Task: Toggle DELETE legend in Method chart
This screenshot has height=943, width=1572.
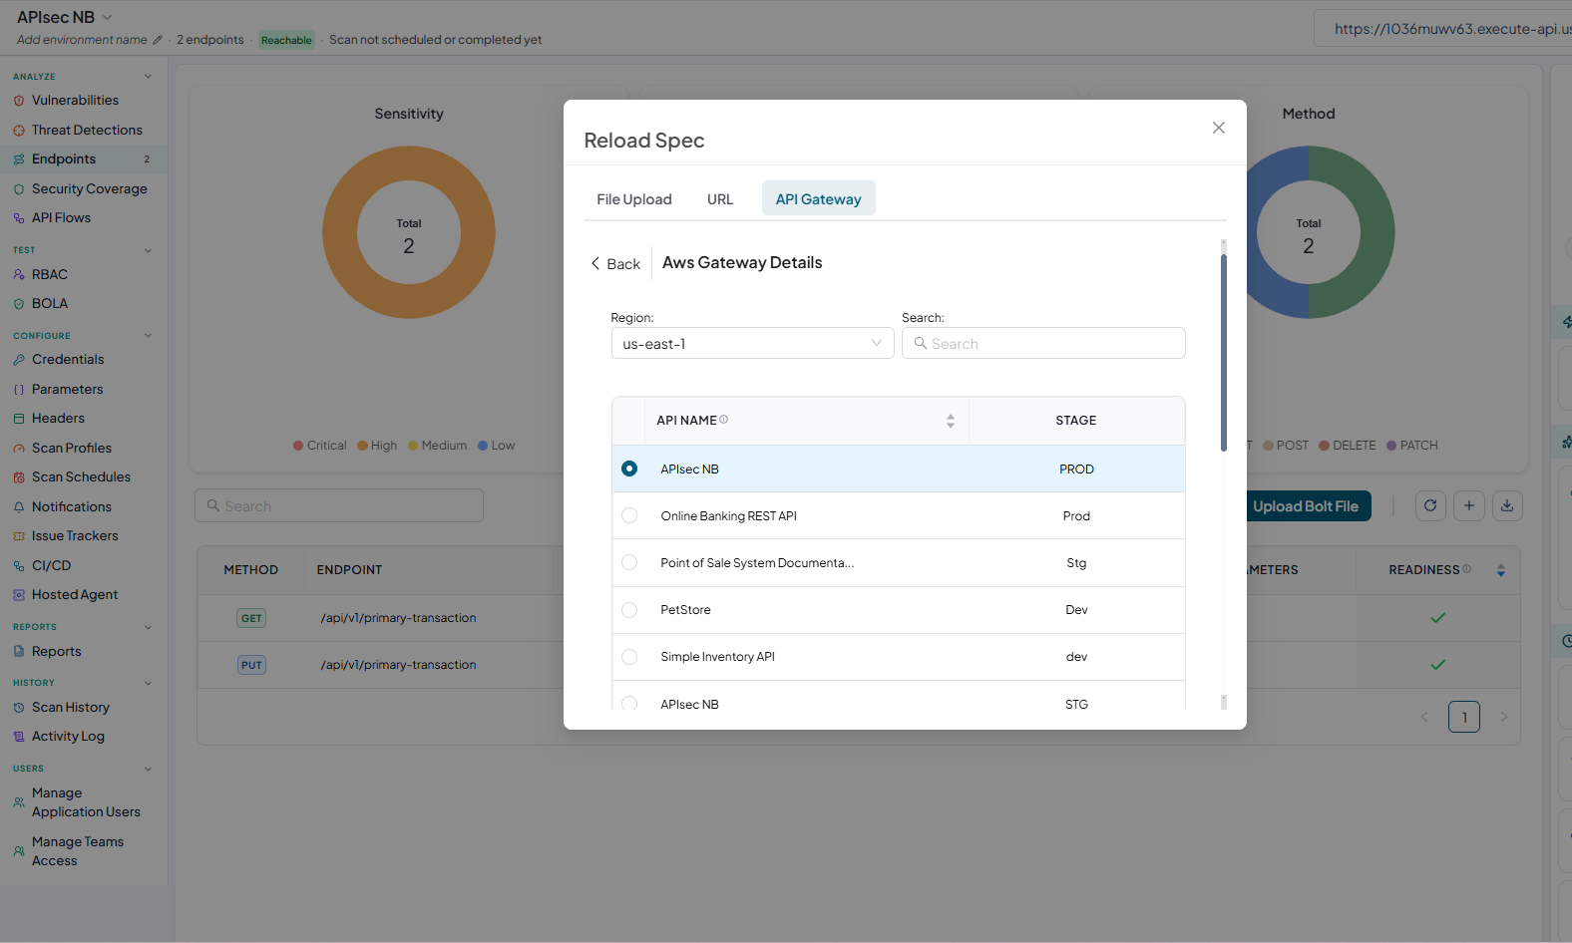Action: (1347, 446)
